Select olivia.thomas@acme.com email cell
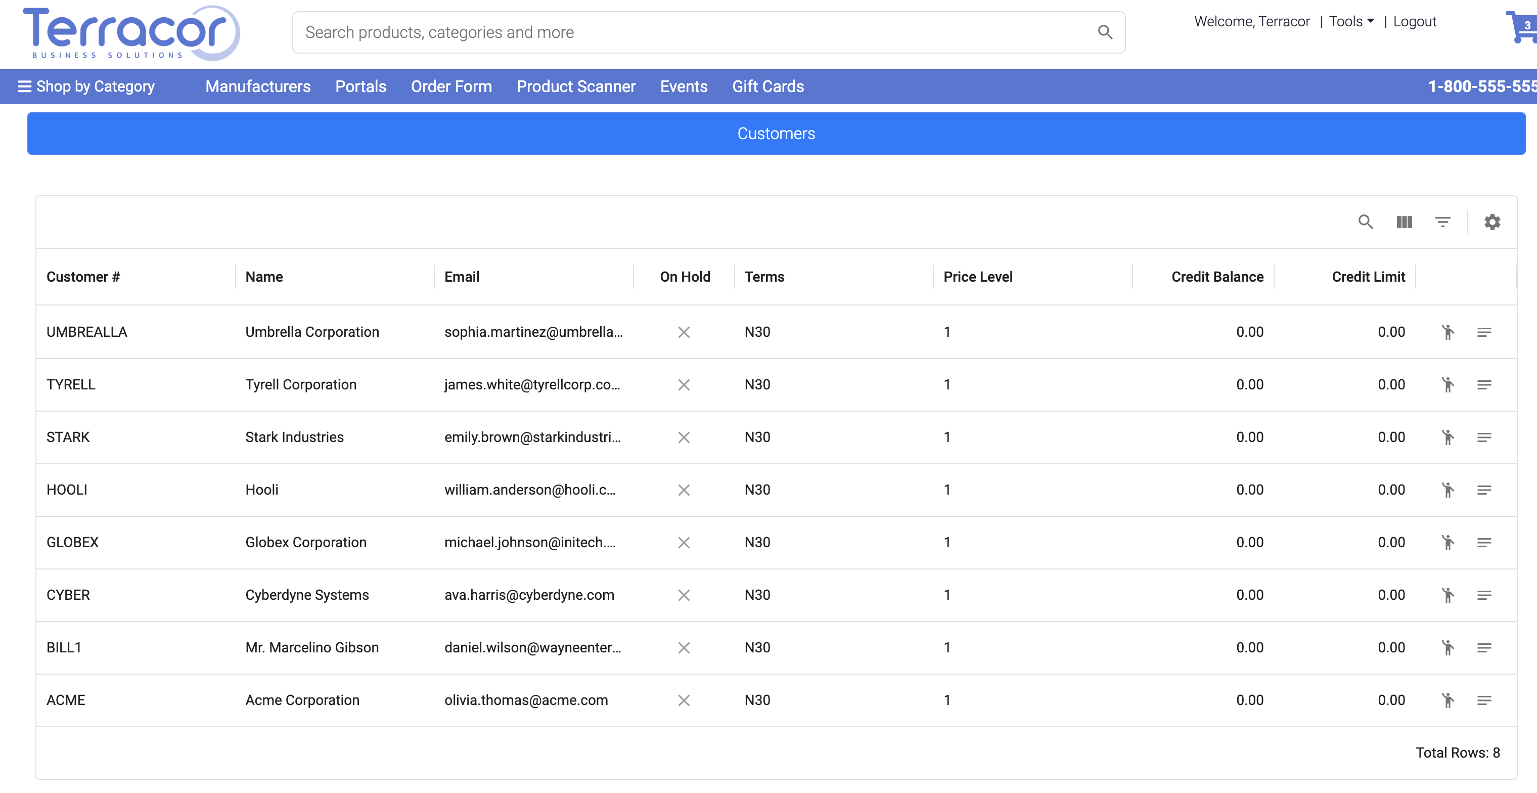Viewport: 1537px width, 793px height. pos(526,699)
